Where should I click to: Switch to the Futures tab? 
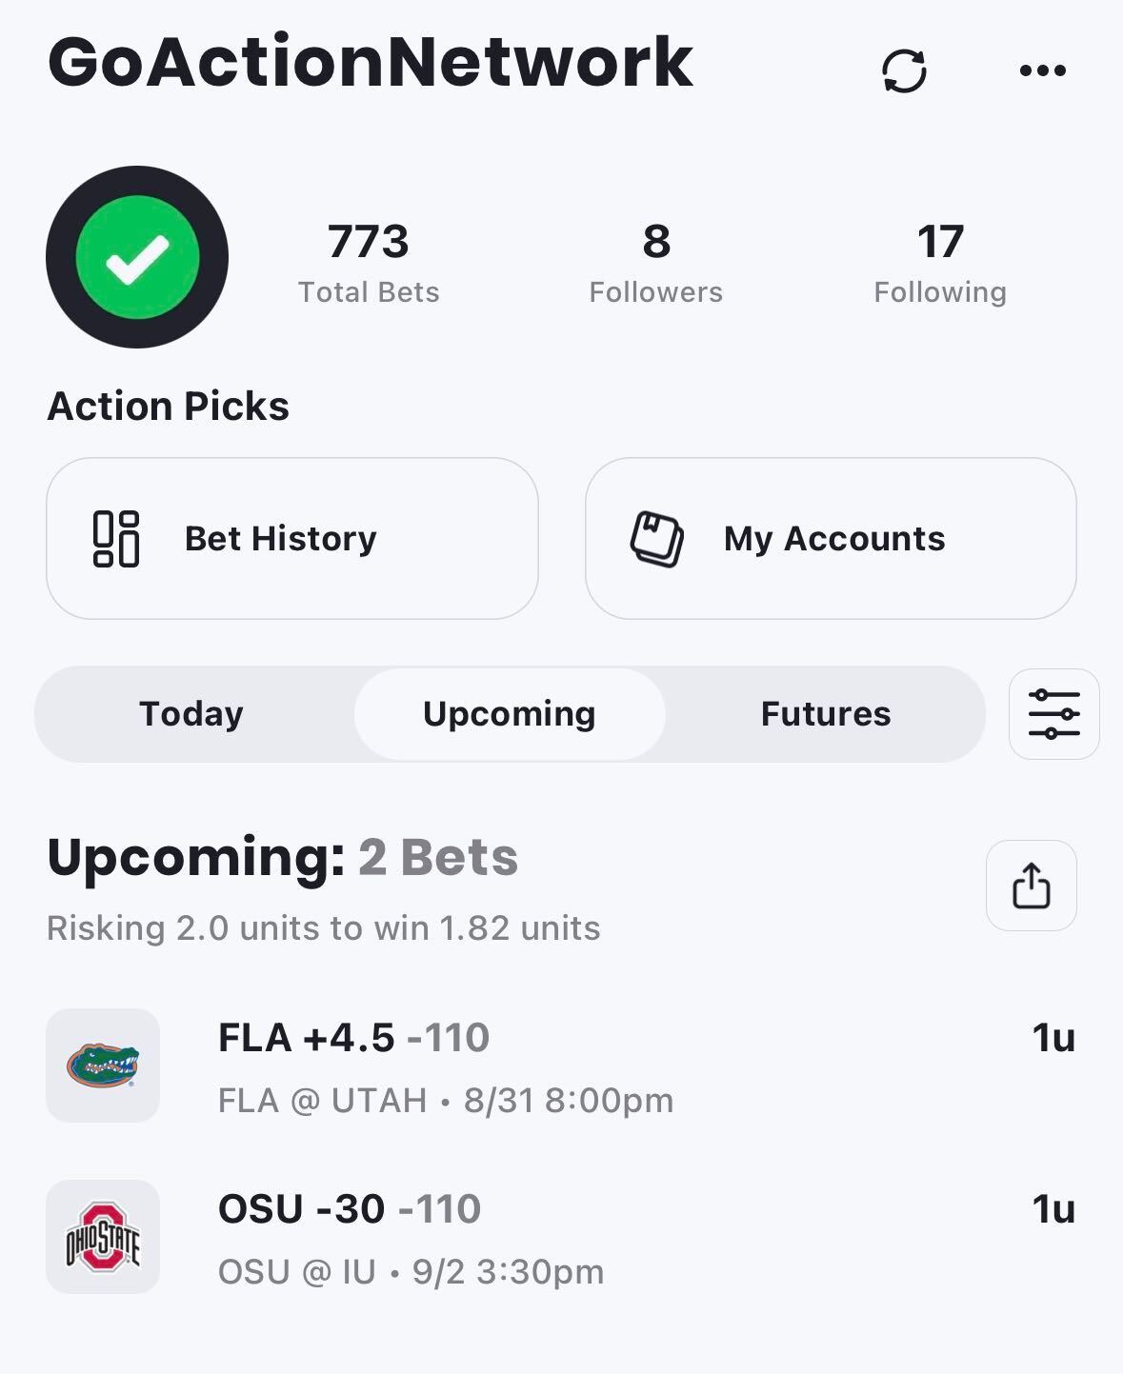pyautogui.click(x=826, y=714)
